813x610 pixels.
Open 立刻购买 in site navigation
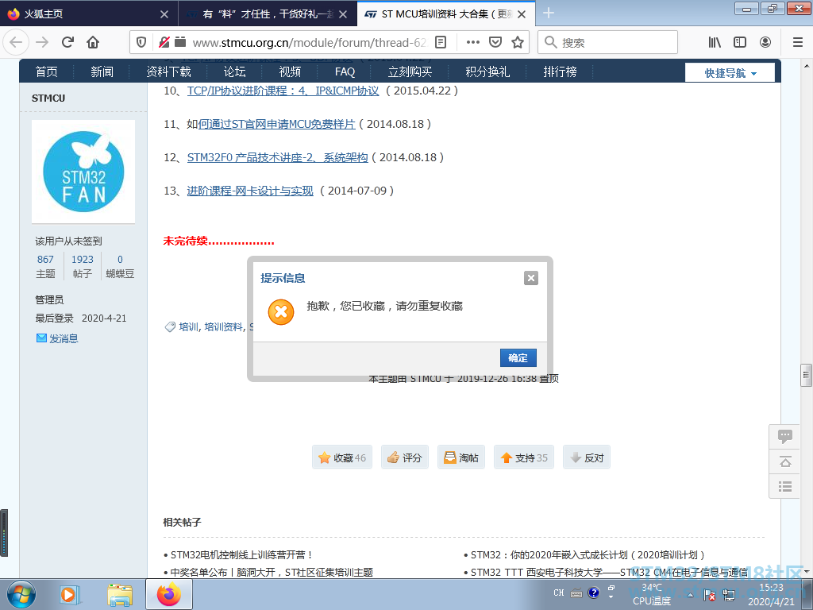pos(410,71)
